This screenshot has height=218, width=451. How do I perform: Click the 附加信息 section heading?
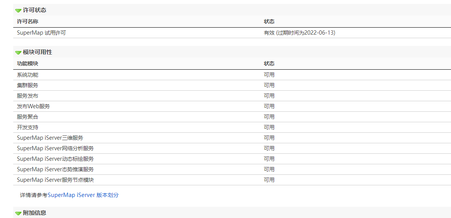click(x=35, y=213)
